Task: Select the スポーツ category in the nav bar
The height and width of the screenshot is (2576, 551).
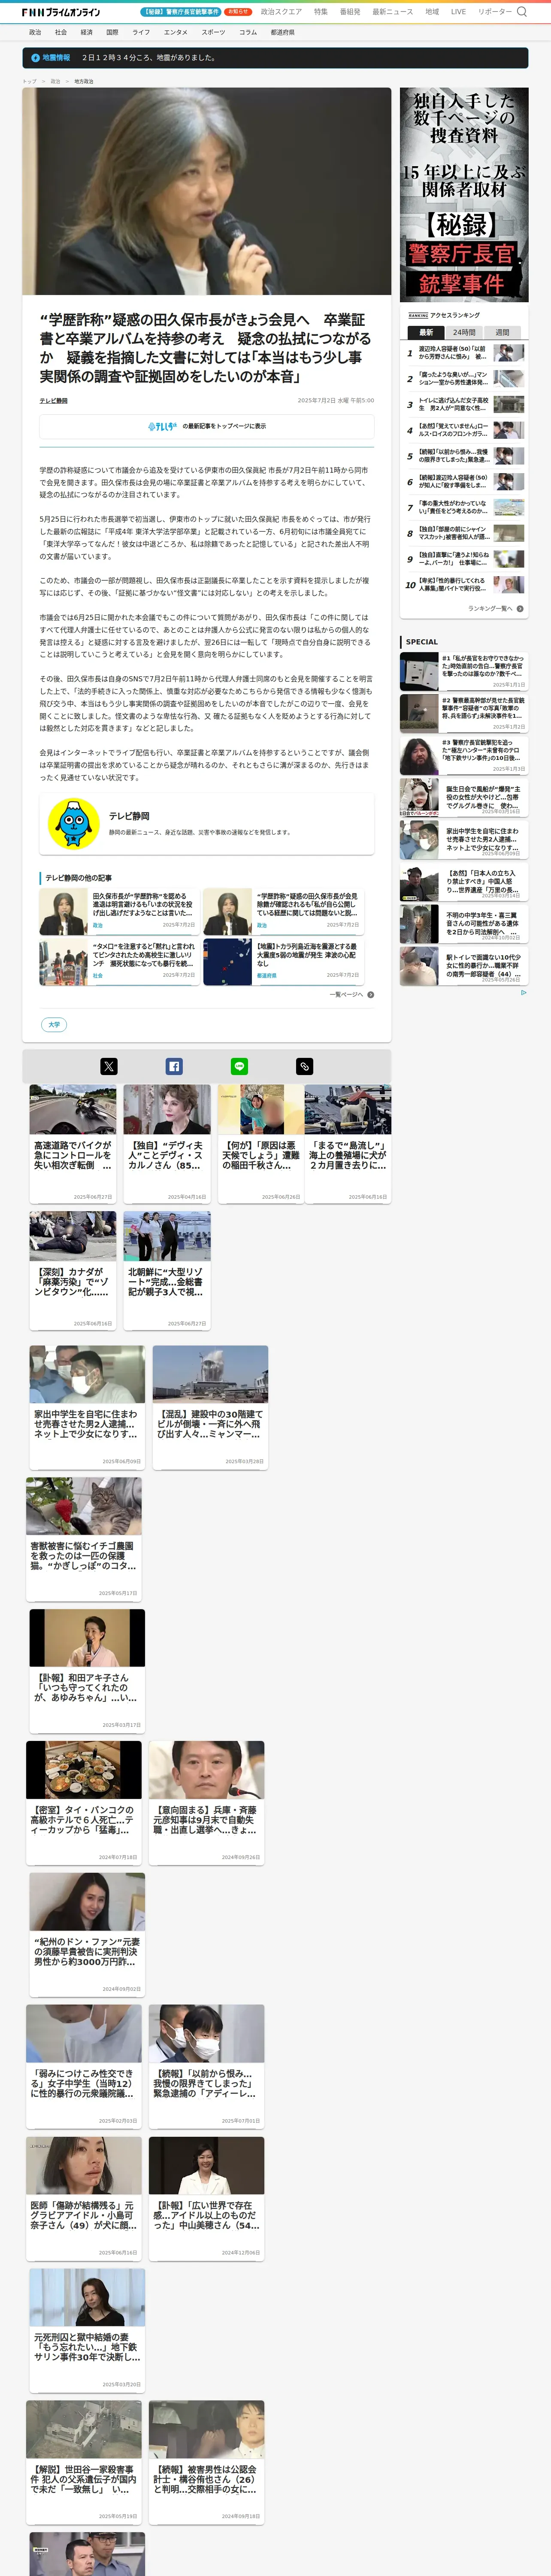Action: click(213, 32)
